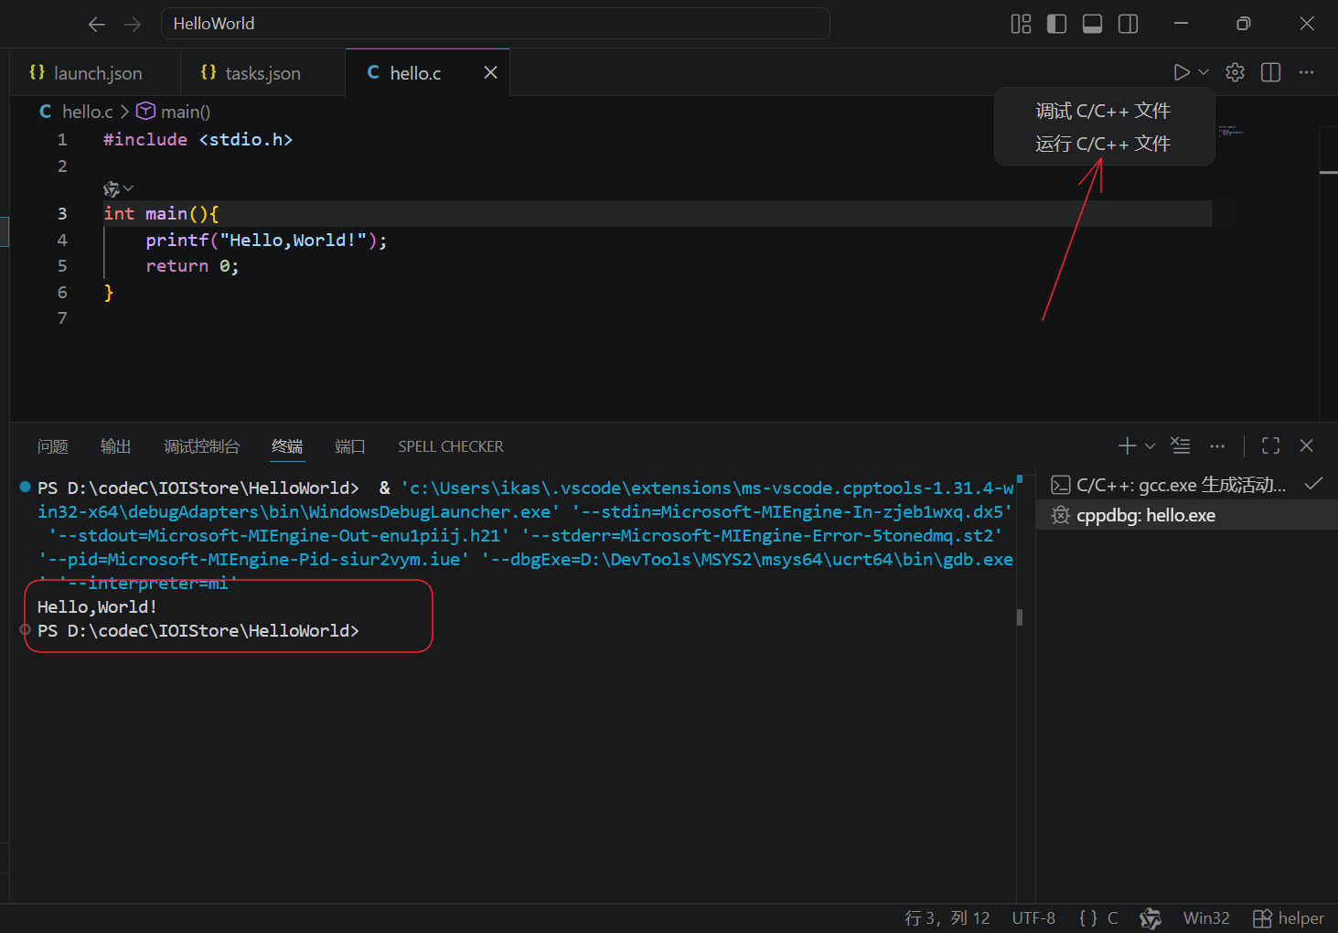Click the checkmark on gcc.exe task
The image size is (1338, 933).
[x=1313, y=484]
